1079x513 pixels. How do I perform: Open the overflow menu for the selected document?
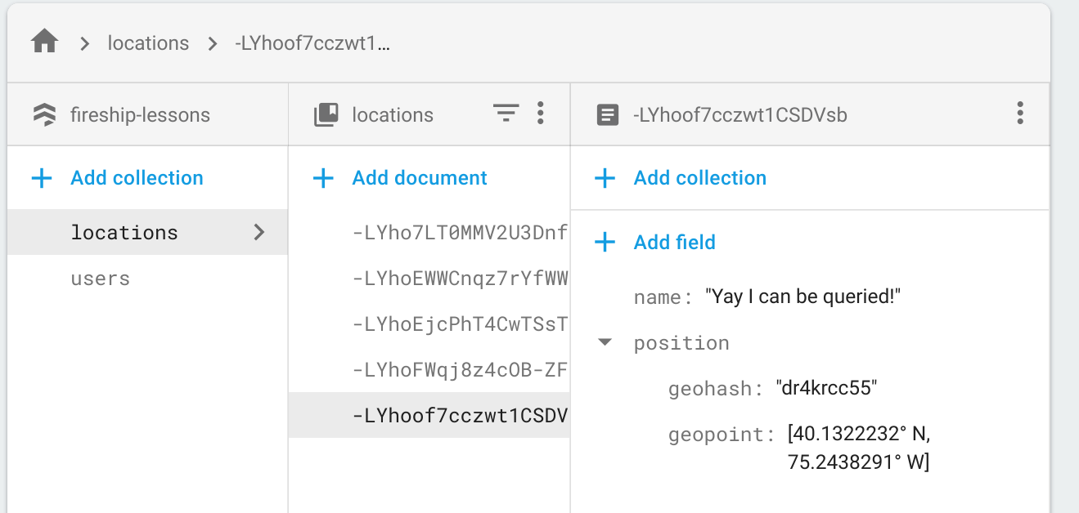[1019, 114]
